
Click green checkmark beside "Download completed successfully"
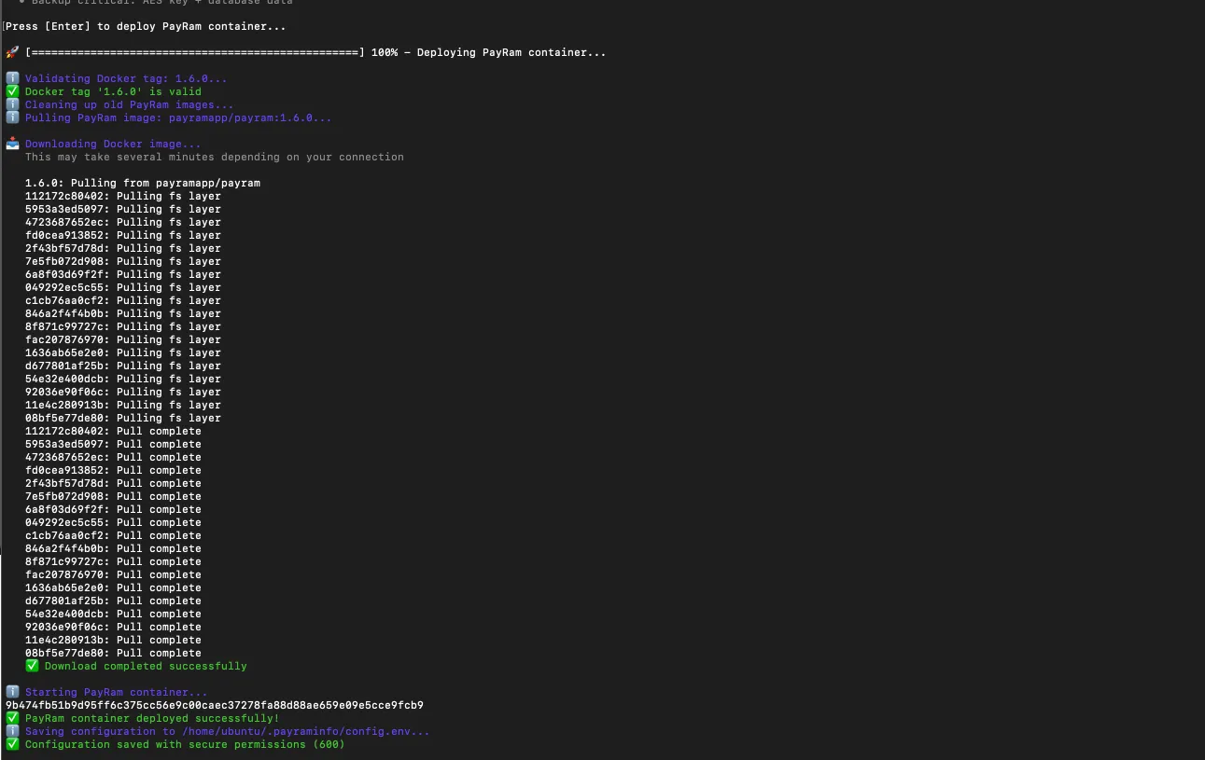click(x=32, y=666)
